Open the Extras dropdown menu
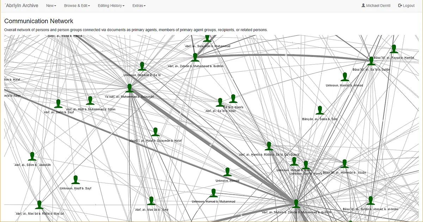 tap(139, 6)
